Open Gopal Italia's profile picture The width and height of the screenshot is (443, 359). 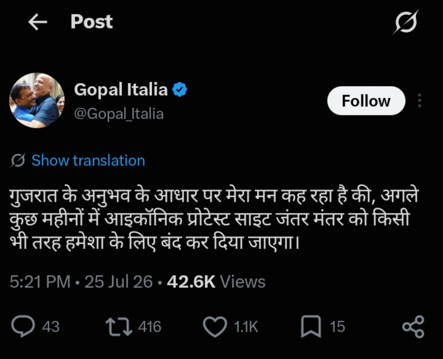click(37, 100)
